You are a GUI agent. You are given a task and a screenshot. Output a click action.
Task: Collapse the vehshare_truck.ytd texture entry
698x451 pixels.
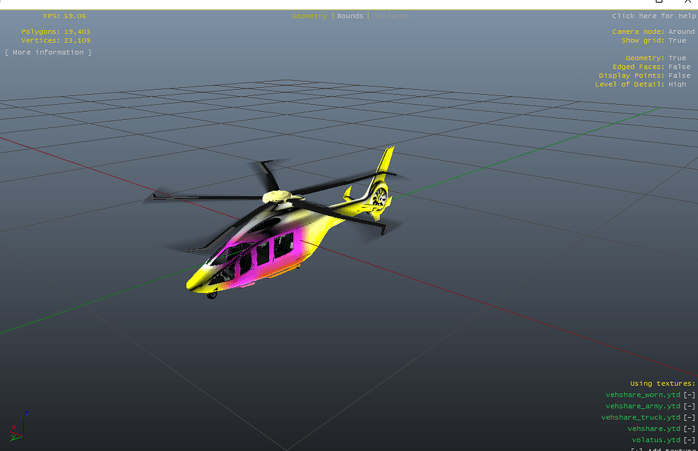(x=688, y=417)
